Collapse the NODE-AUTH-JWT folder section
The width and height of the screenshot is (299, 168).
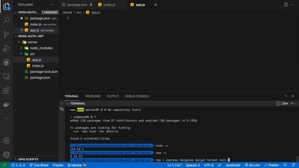pos(15,36)
